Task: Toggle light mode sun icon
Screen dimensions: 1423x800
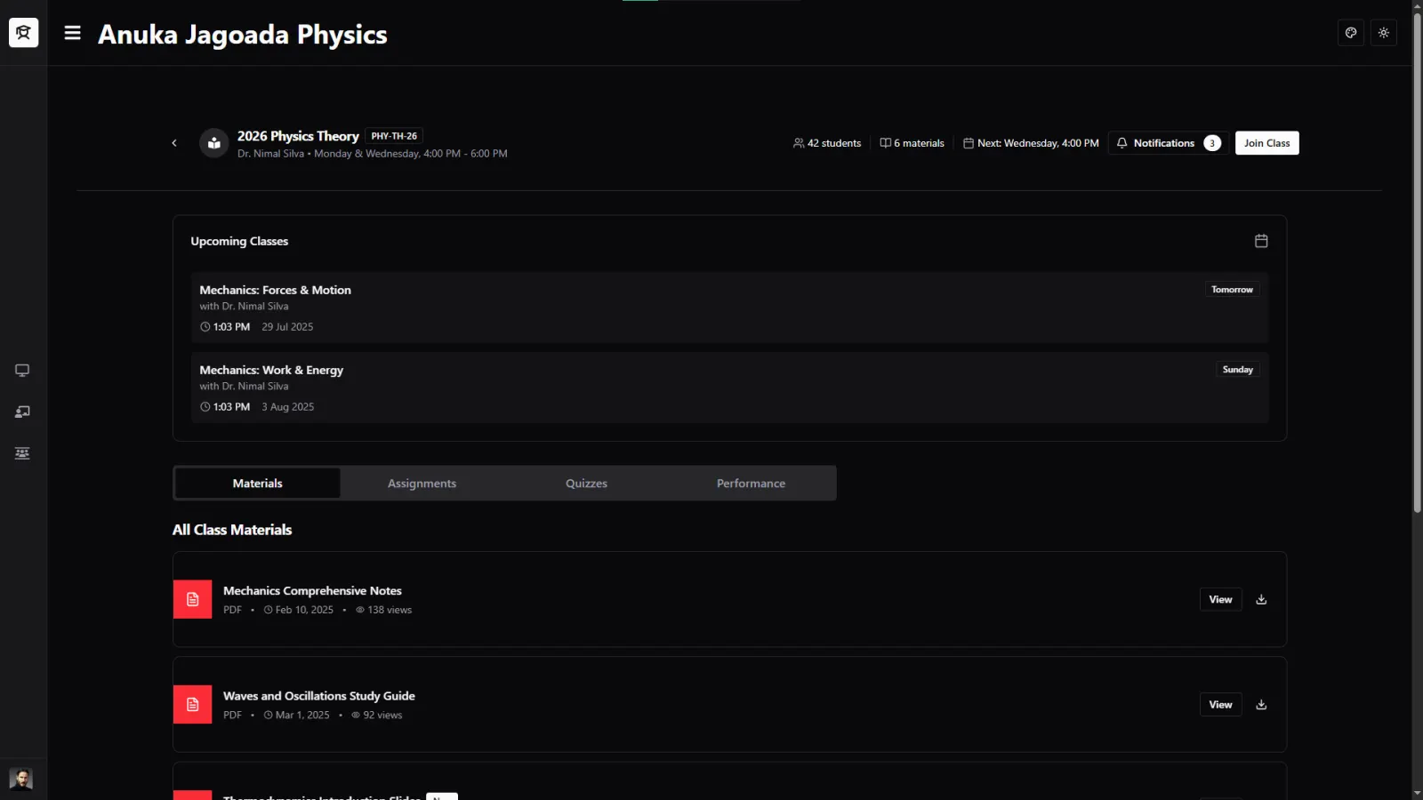Action: click(x=1384, y=33)
